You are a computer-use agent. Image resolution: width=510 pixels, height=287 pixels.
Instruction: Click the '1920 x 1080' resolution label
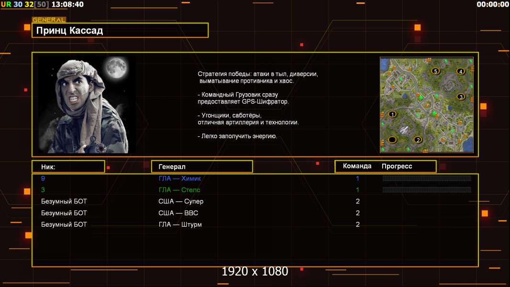tap(255, 271)
